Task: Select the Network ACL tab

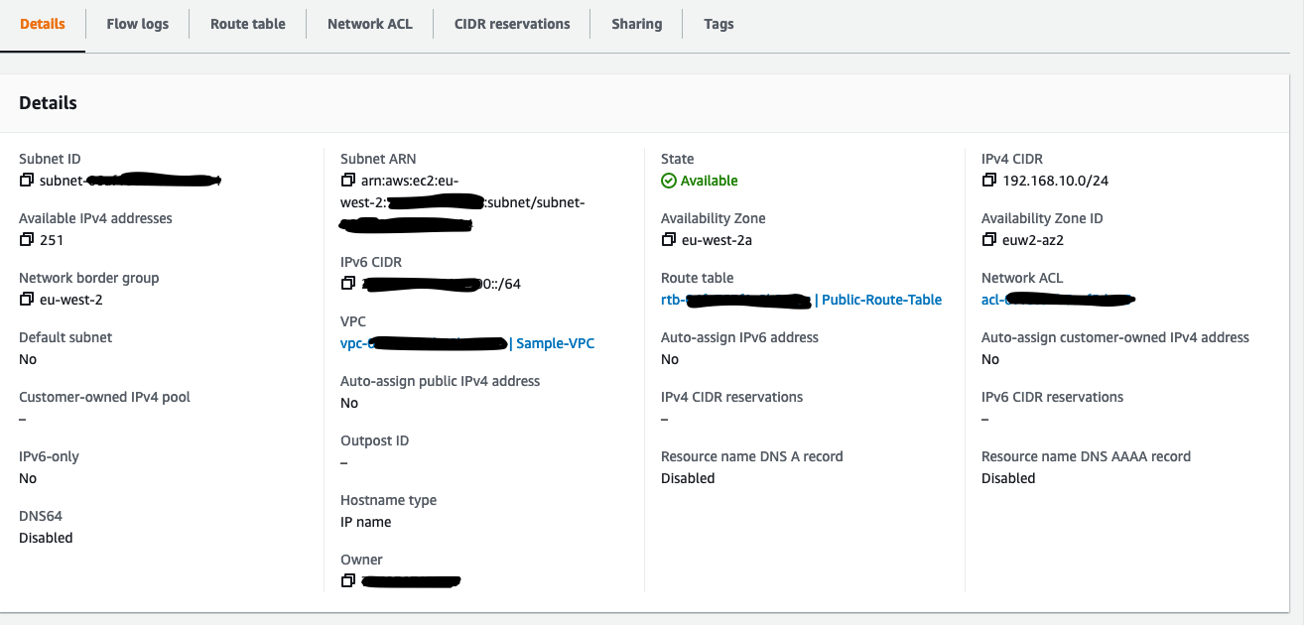Action: coord(369,24)
